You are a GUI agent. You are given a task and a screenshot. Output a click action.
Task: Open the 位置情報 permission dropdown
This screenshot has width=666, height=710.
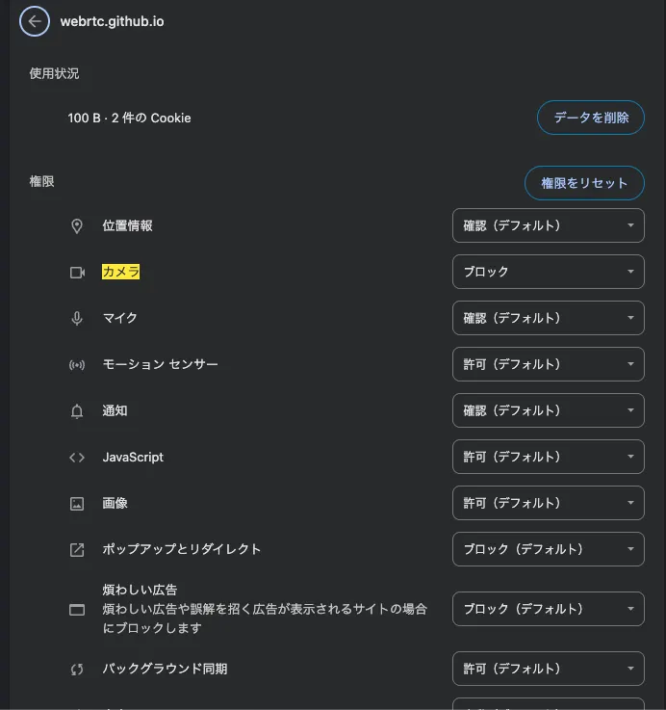coord(549,225)
